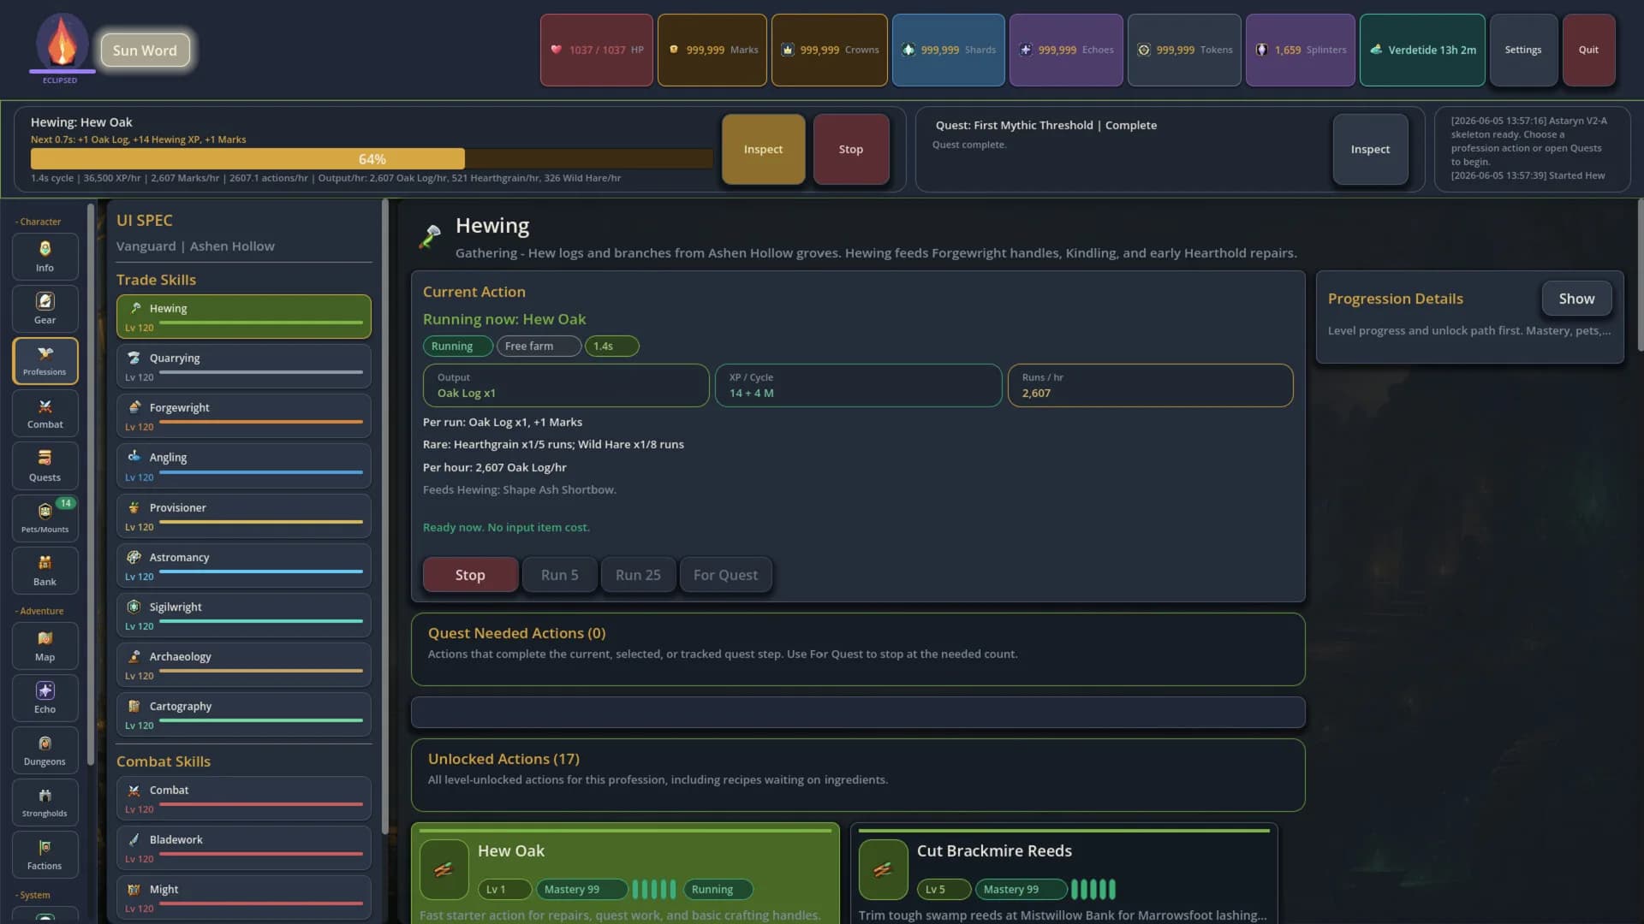This screenshot has width=1644, height=924.
Task: Open the Strongholds page
Action: 45,803
